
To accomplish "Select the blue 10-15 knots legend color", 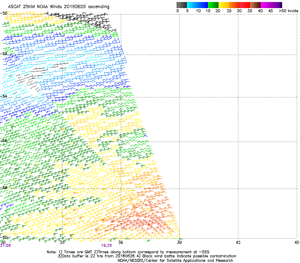I will 203,5.
